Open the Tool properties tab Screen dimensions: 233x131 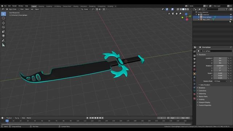point(194,51)
